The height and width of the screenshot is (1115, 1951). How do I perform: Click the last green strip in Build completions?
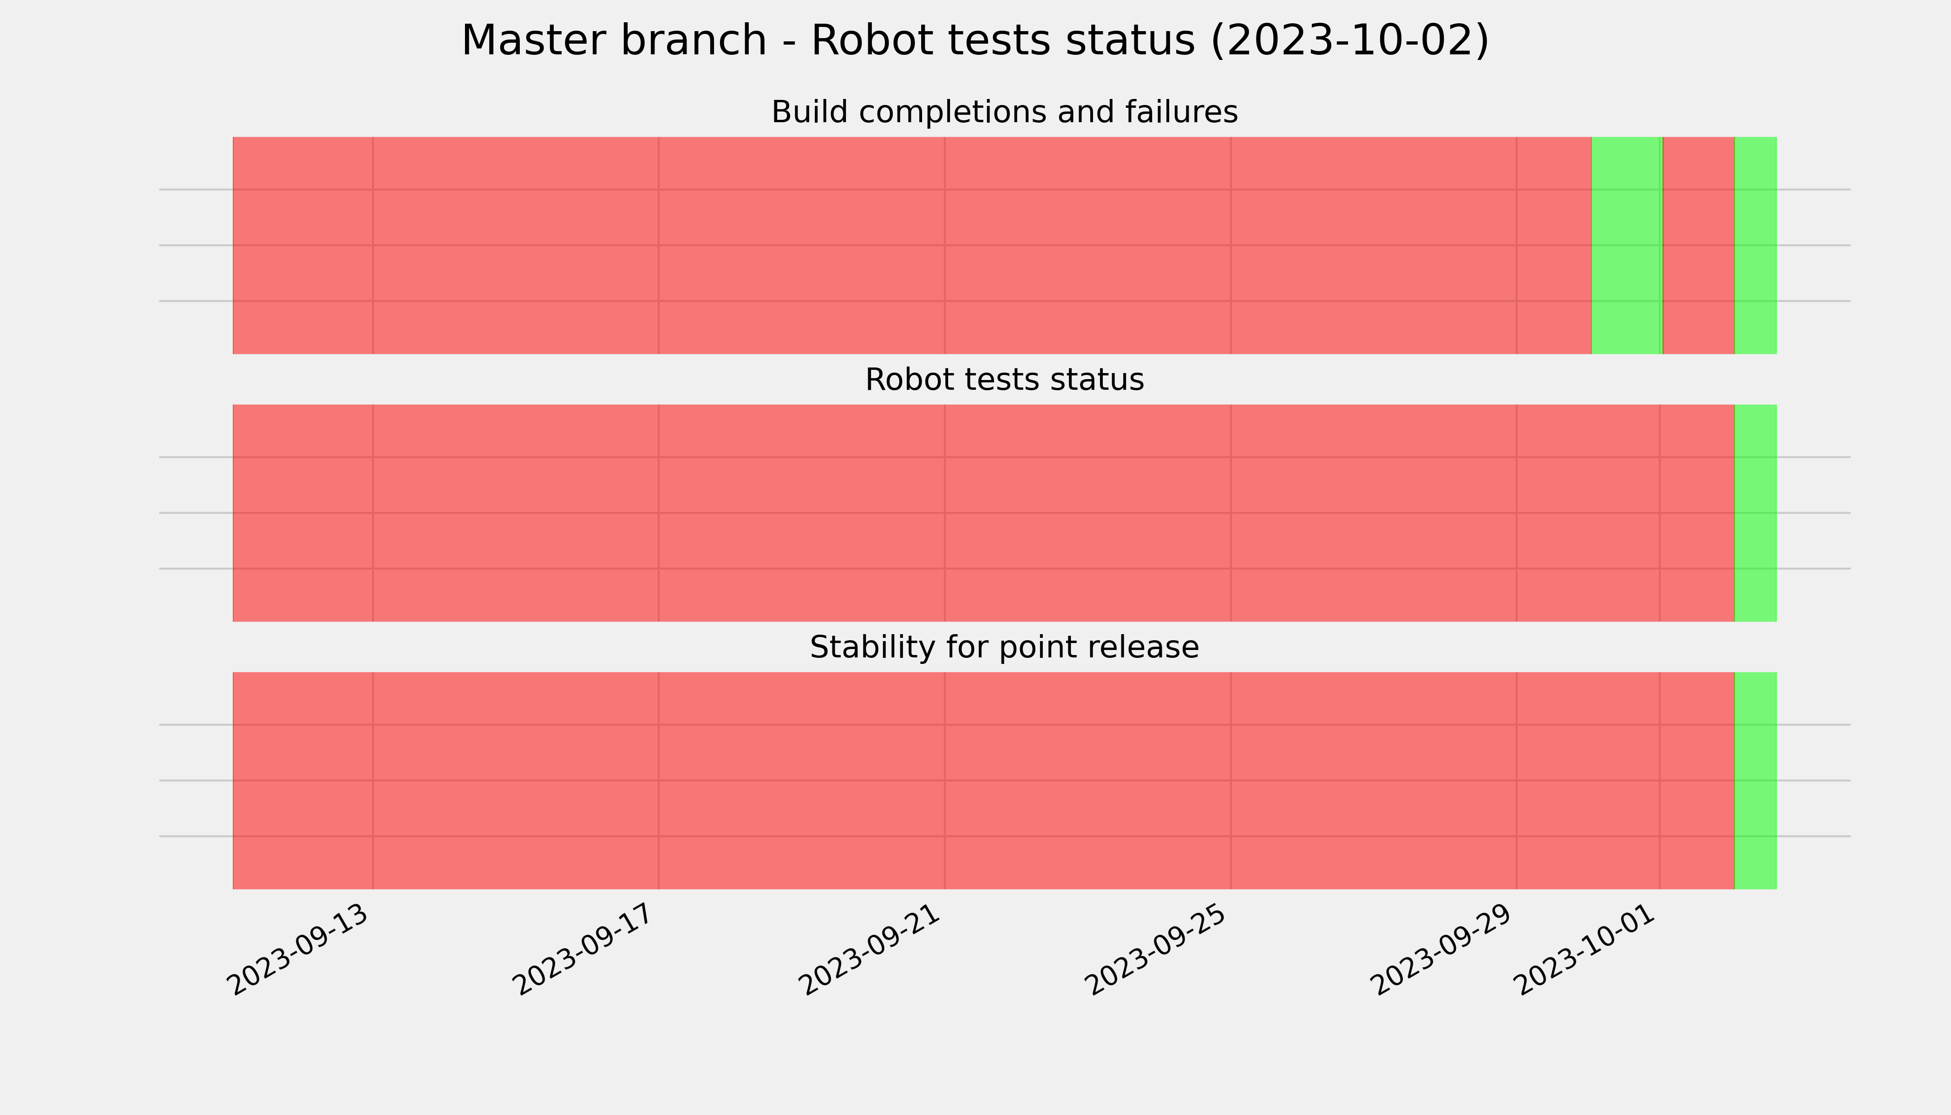pos(1755,245)
